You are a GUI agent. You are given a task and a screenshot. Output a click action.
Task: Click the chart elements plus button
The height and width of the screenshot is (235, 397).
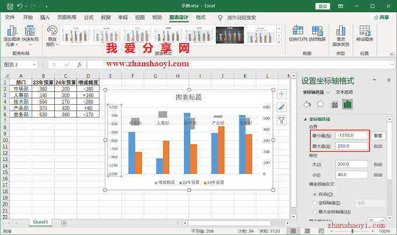coord(281,94)
